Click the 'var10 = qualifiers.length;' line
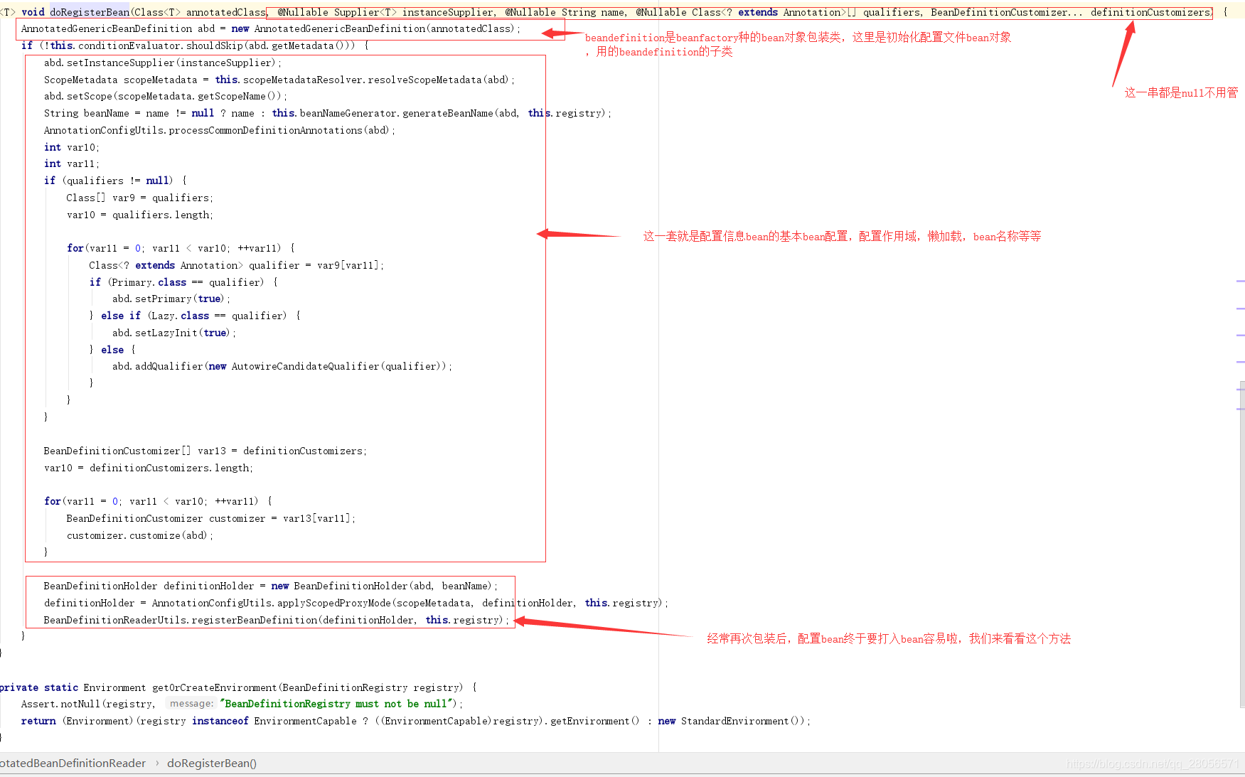The image size is (1245, 777). (x=140, y=215)
